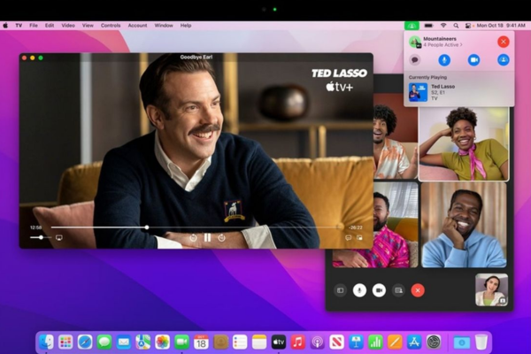Open Launchpad from the Dock
531x354 pixels.
(x=65, y=342)
